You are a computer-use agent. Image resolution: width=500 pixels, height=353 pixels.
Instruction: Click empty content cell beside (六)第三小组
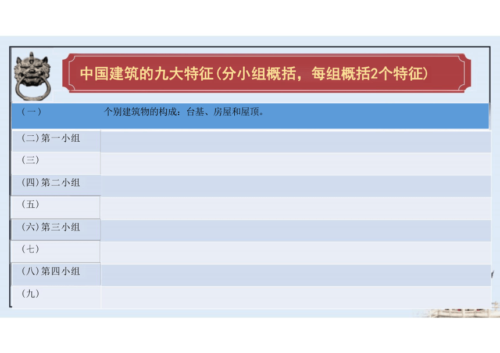296,230
